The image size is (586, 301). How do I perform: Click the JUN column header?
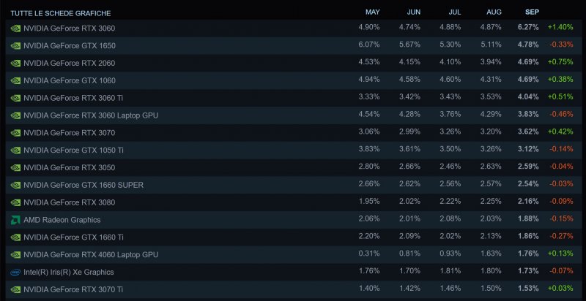pos(413,12)
